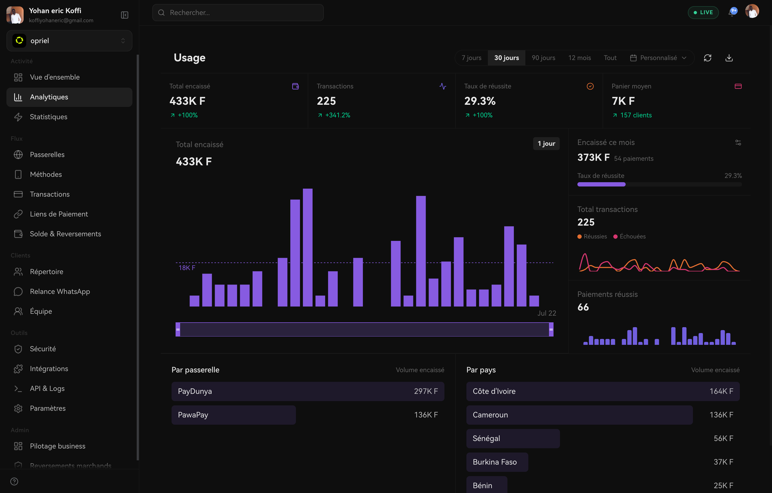The height and width of the screenshot is (493, 772).
Task: Open the user avatar in top bar
Action: 752,11
